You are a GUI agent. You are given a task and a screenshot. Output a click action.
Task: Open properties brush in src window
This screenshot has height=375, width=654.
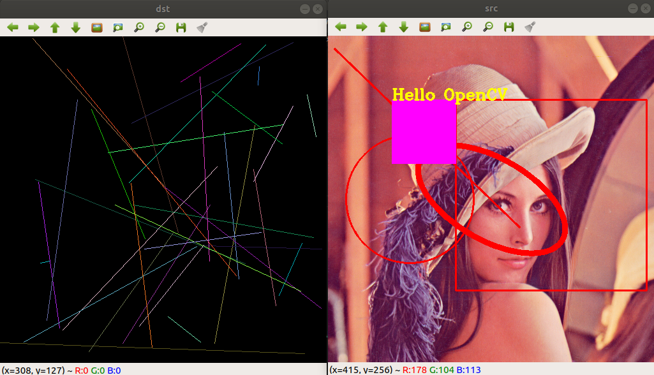(x=530, y=27)
